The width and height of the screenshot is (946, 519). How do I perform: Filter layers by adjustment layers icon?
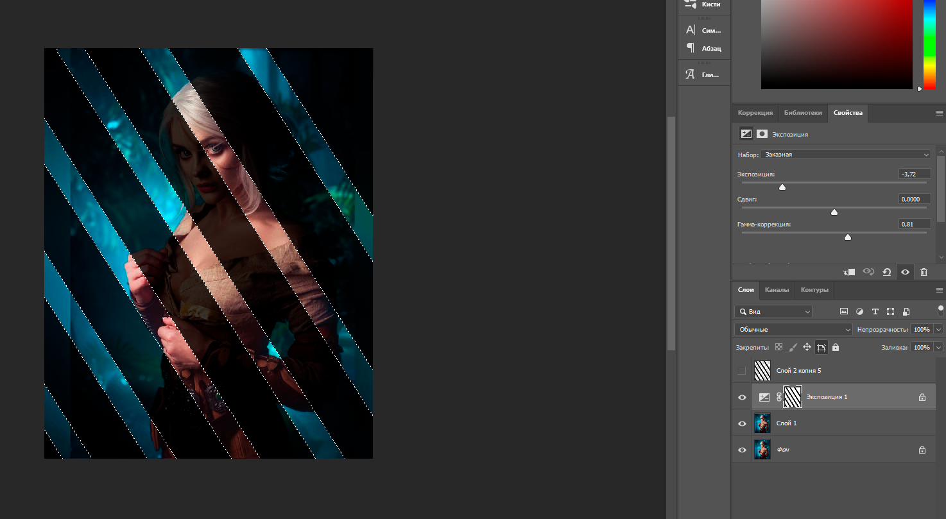860,312
